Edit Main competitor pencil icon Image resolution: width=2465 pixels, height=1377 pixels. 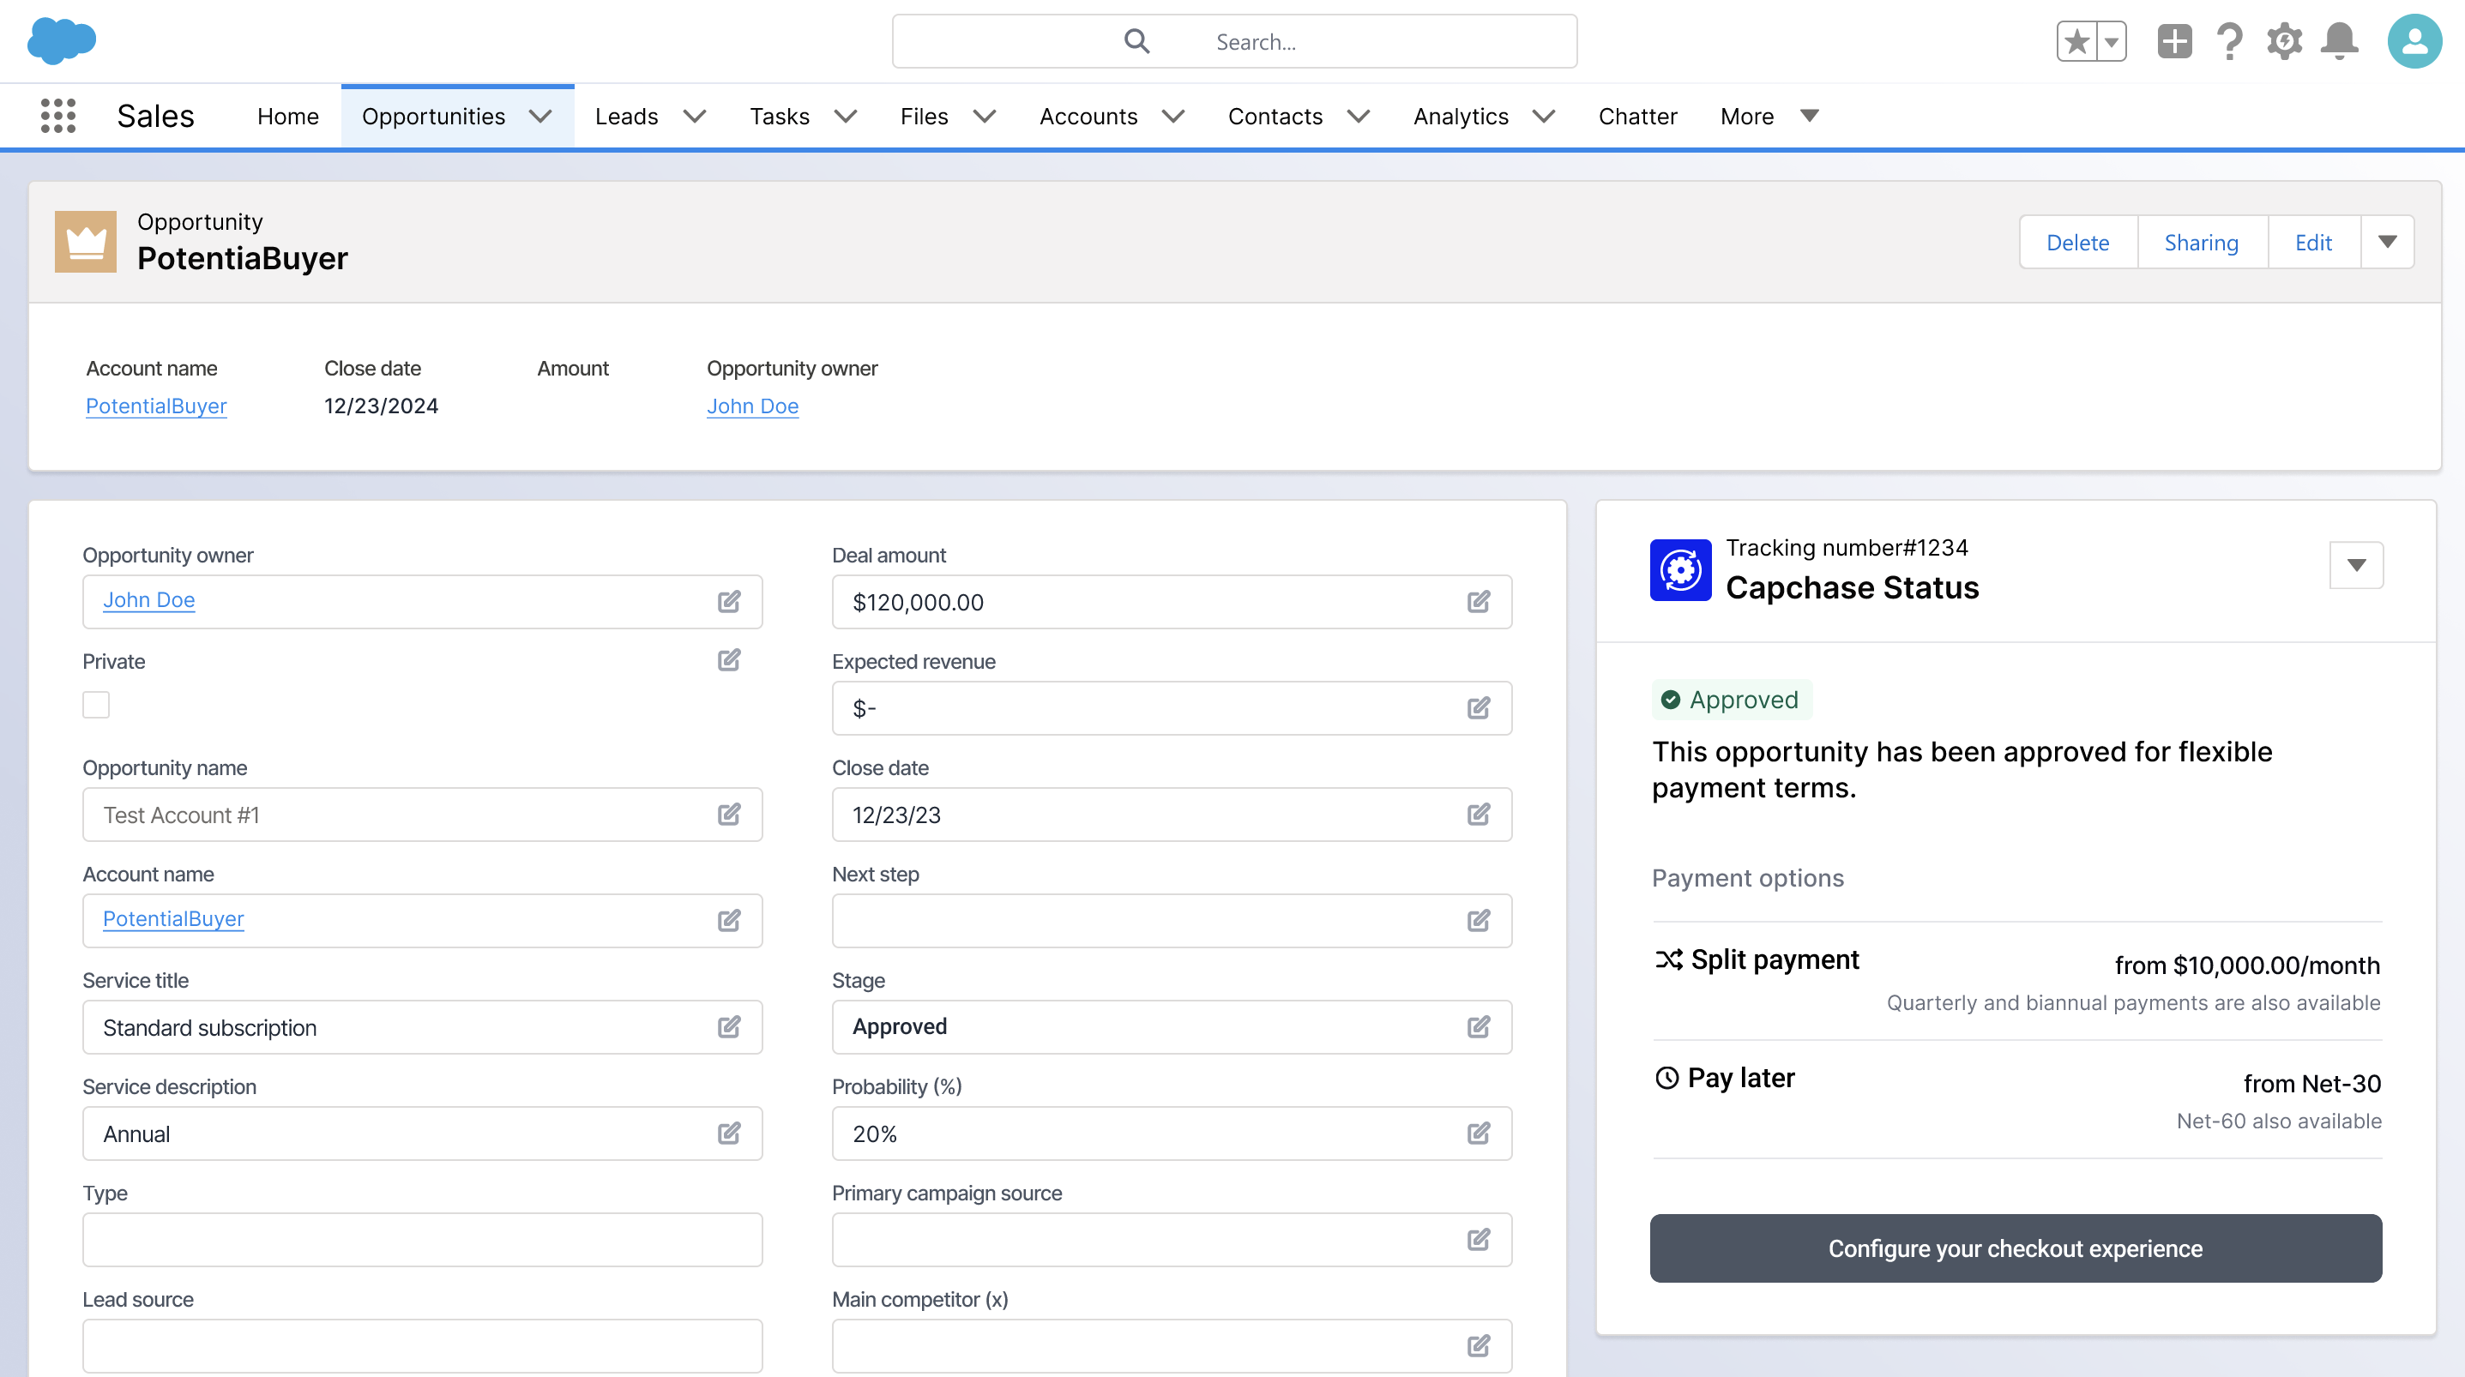coord(1479,1345)
